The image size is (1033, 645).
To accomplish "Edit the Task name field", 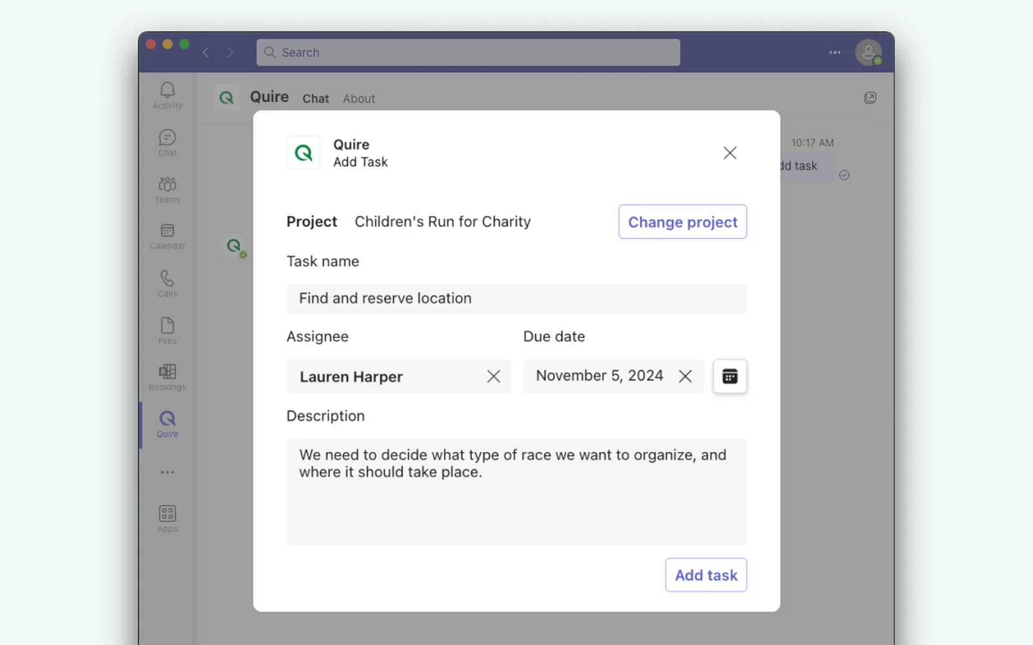I will [x=516, y=299].
